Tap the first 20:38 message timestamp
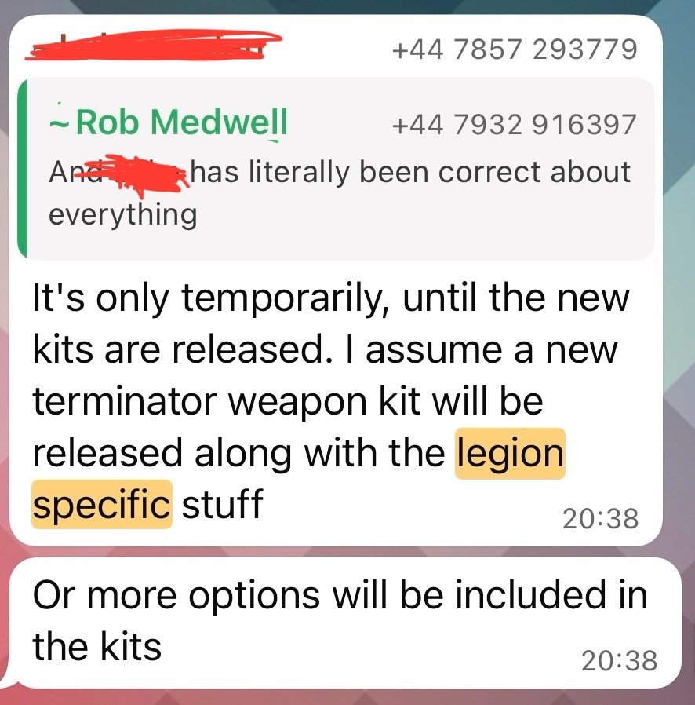Viewport: 695px width, 705px height. point(600,518)
